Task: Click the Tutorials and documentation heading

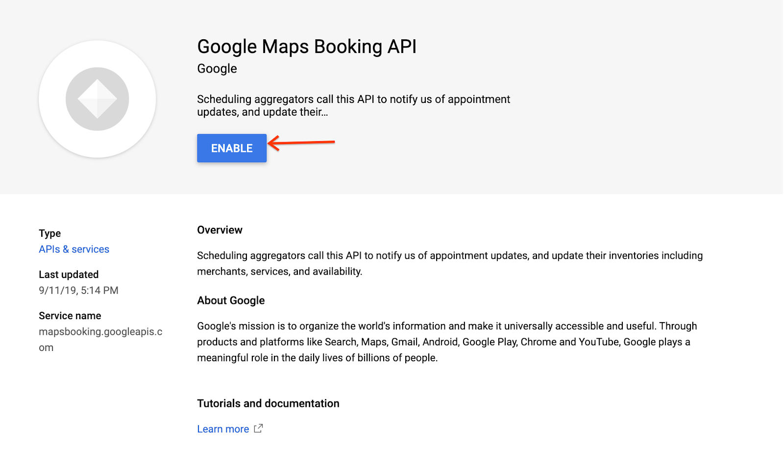Action: [268, 403]
